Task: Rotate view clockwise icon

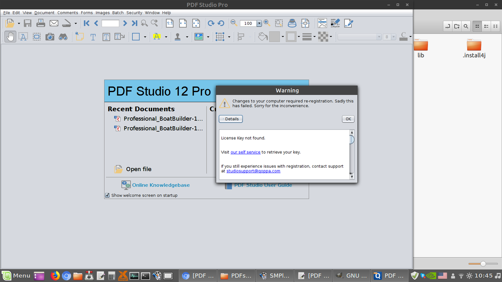Action: pos(211,23)
